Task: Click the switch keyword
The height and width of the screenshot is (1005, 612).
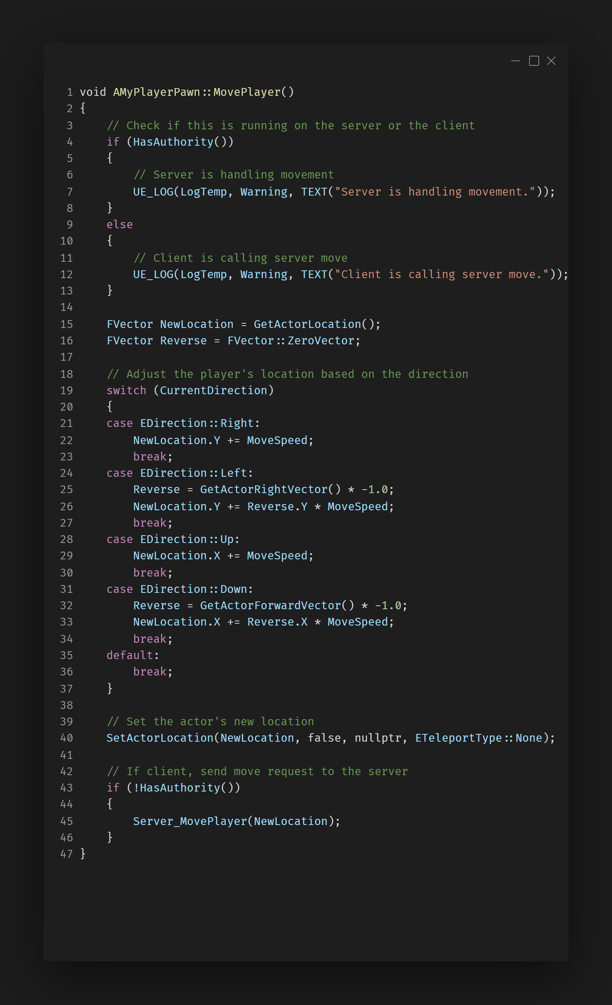Action: click(127, 390)
